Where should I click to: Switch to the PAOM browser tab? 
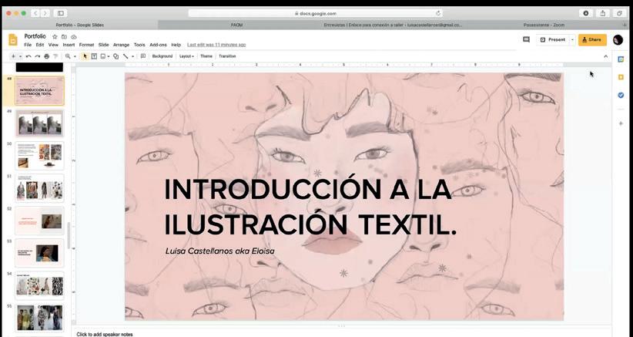236,25
